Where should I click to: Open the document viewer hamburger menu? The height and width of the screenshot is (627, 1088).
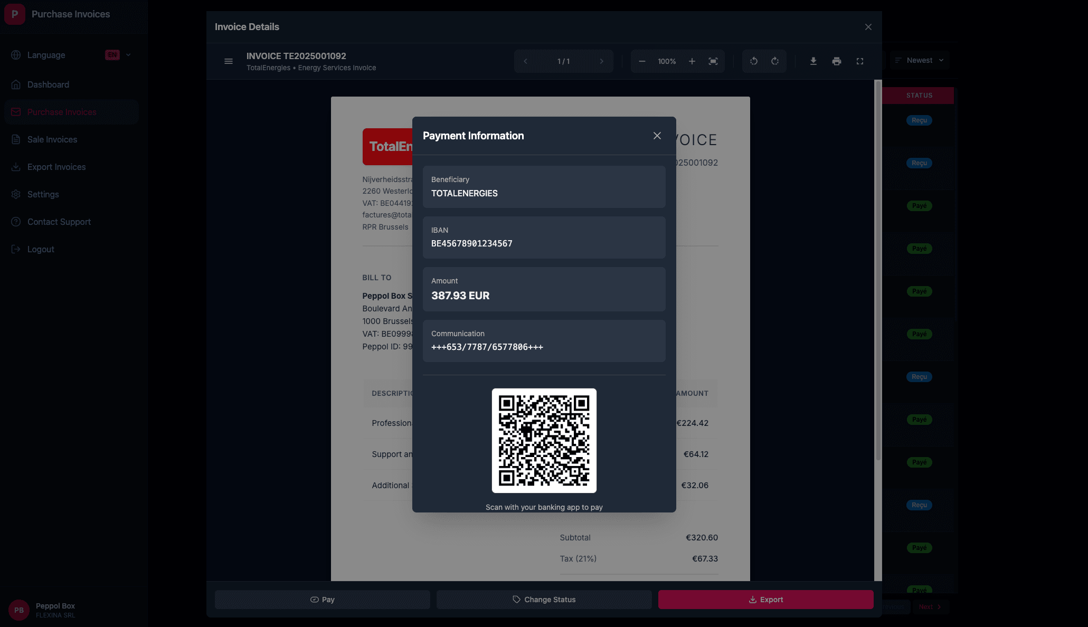point(229,61)
